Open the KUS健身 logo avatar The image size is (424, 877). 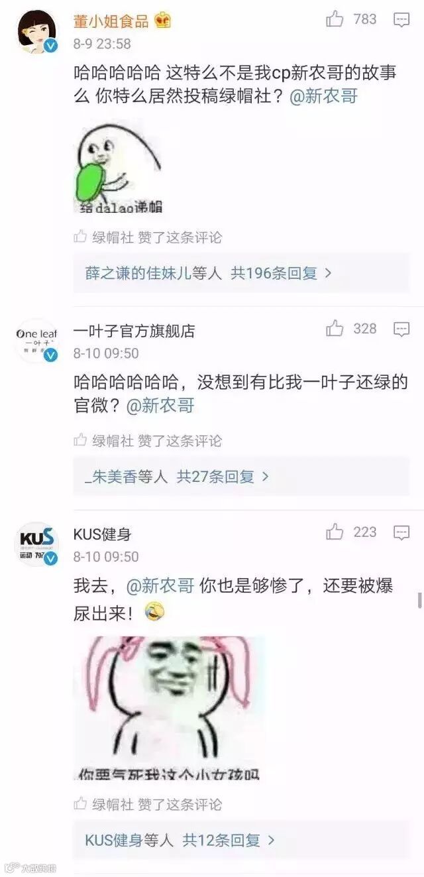tap(37, 544)
